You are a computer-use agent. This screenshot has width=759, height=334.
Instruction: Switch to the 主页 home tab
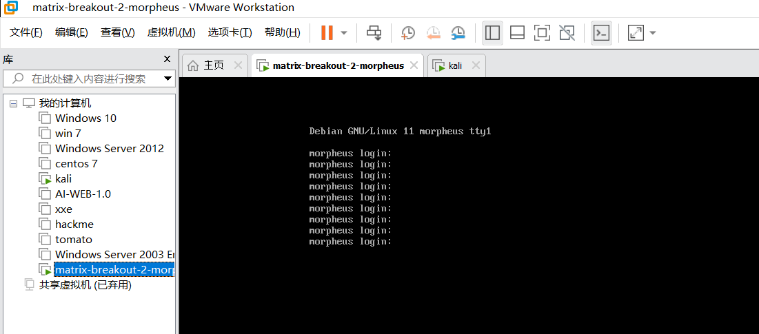[x=214, y=65]
